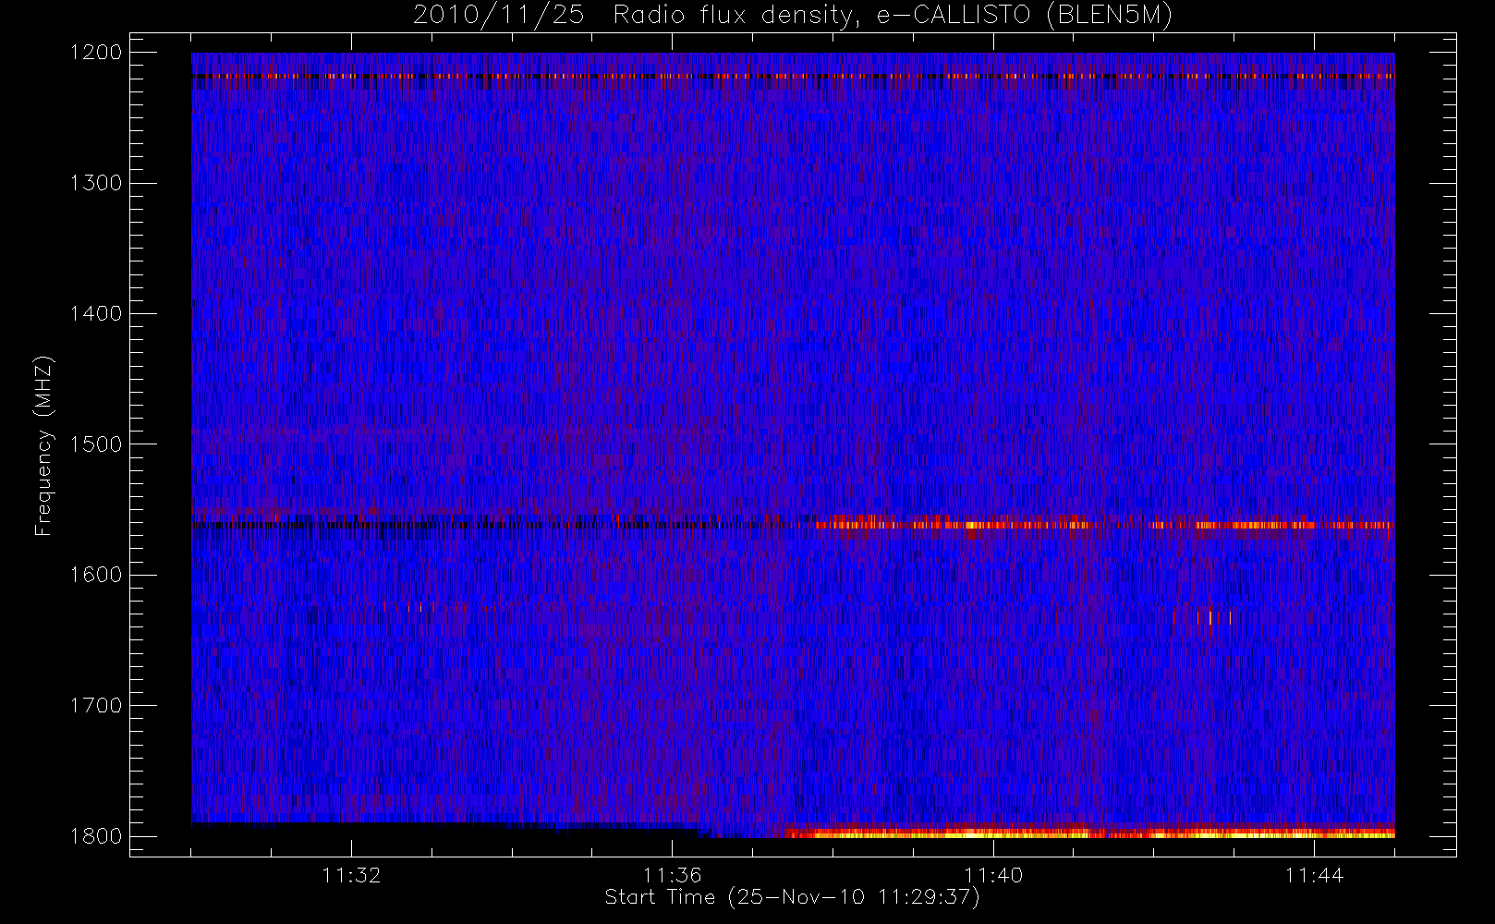
Task: Click the 1700 frequency tick label
Action: (96, 705)
